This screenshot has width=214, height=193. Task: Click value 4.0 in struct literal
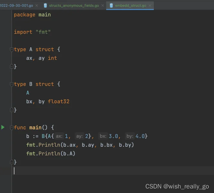140,136
